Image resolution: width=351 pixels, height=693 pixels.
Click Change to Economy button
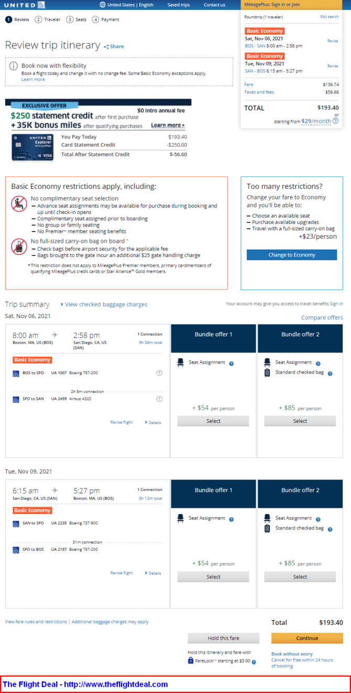(x=292, y=255)
